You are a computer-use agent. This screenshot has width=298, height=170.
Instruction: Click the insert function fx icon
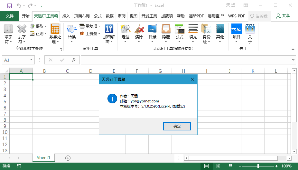[74, 60]
